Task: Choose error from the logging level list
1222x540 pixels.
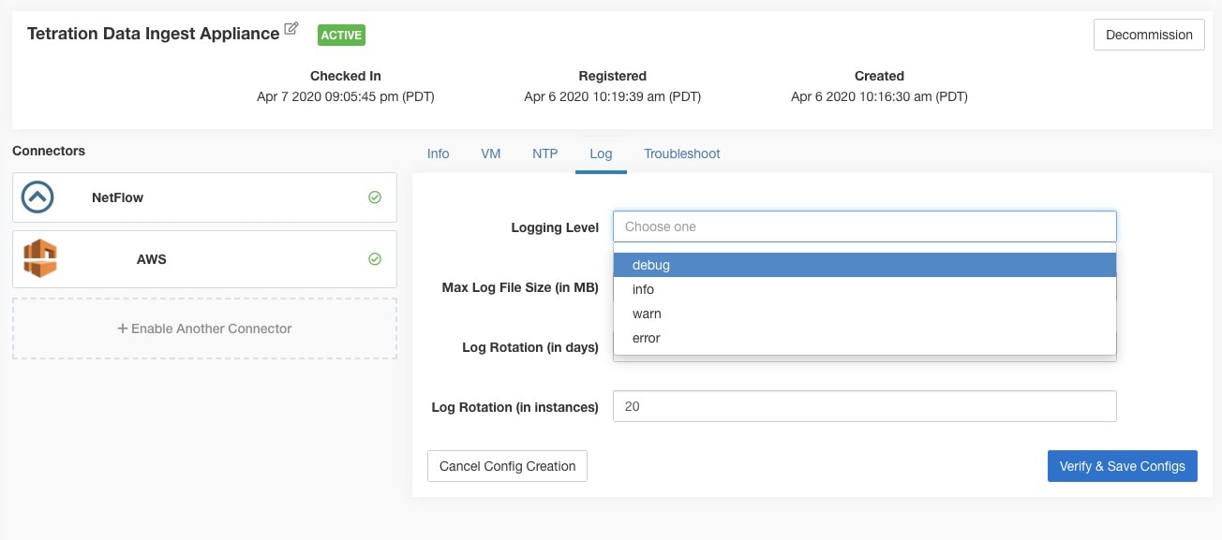Action: (865, 338)
